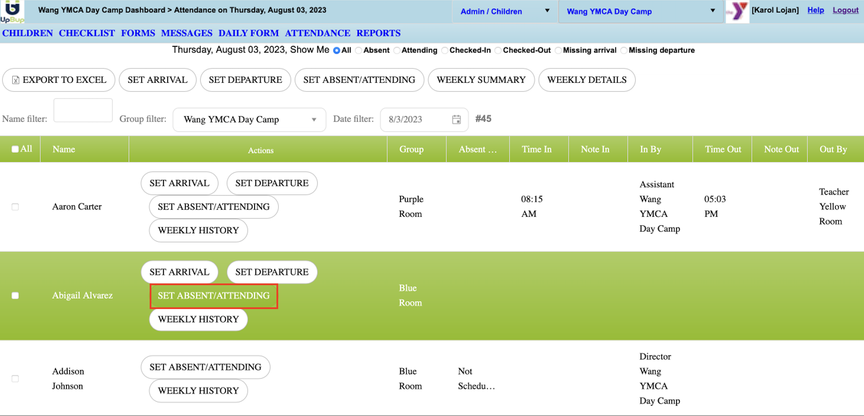Click into the Name filter field

click(x=83, y=110)
